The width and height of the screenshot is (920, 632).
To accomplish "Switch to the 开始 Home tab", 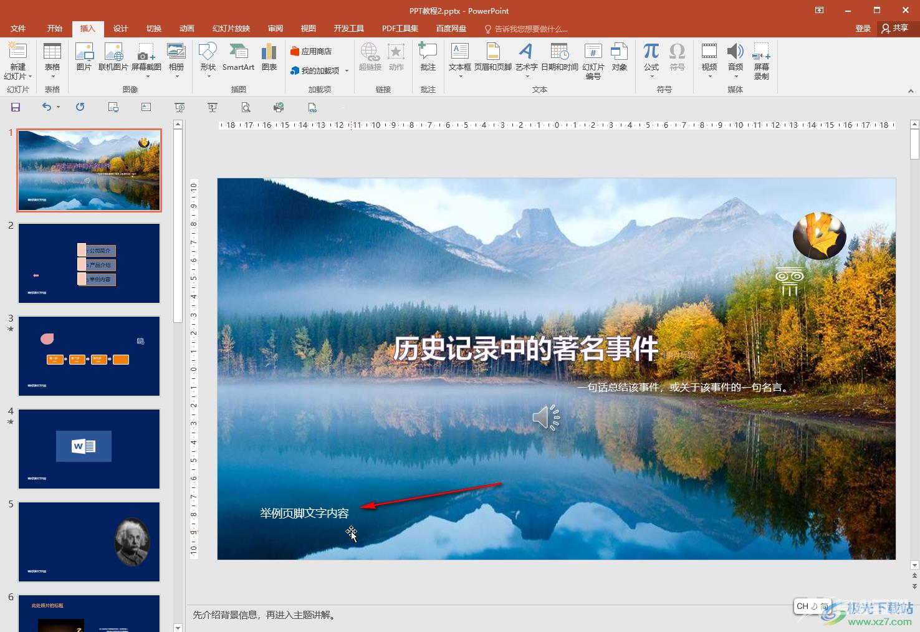I will point(55,29).
